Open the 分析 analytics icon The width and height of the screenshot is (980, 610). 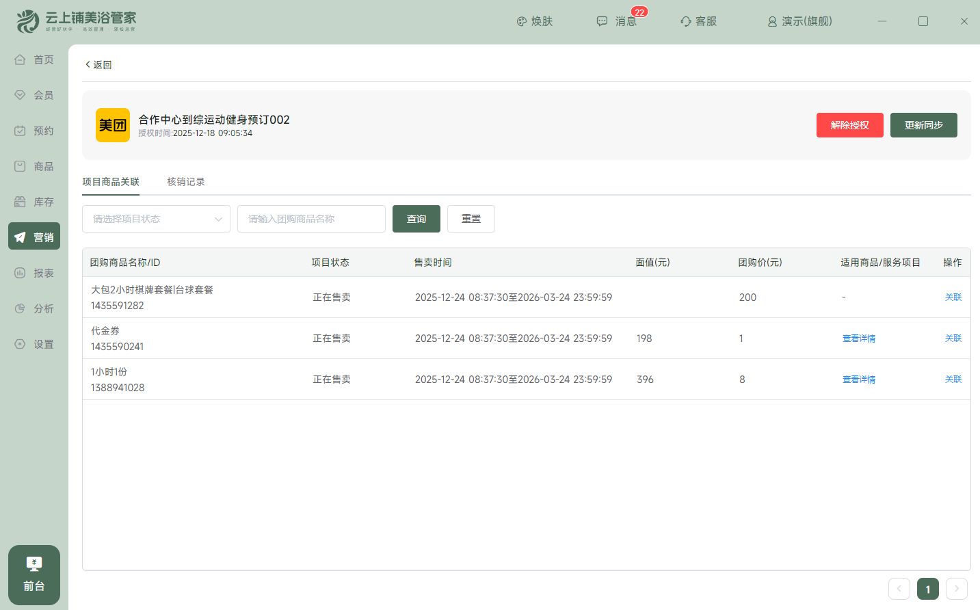coord(21,309)
